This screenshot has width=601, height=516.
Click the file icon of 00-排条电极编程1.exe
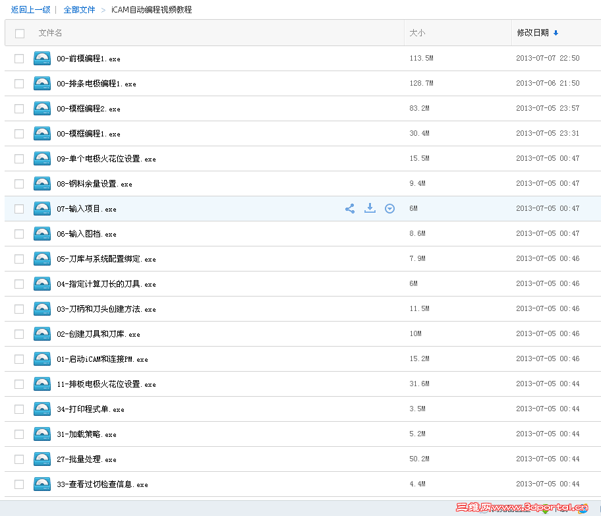coord(42,84)
